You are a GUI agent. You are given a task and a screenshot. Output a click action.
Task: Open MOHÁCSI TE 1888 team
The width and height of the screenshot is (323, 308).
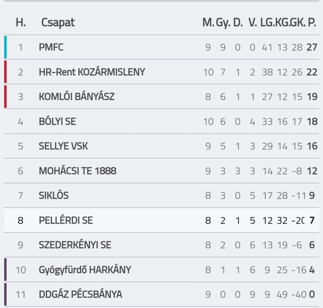(78, 171)
